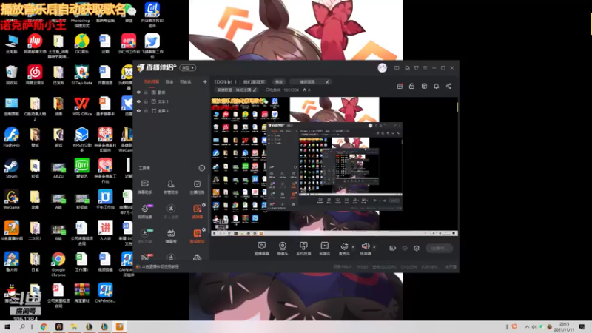The height and width of the screenshot is (333, 592).
Task: Open the hamburger menu in title bar
Action: point(425,68)
